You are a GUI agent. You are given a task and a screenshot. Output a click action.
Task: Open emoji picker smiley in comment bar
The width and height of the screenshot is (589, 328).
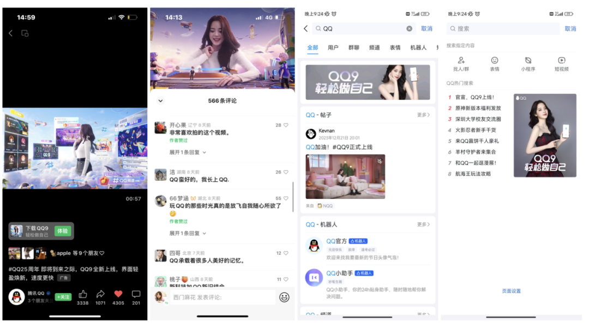[x=284, y=297]
